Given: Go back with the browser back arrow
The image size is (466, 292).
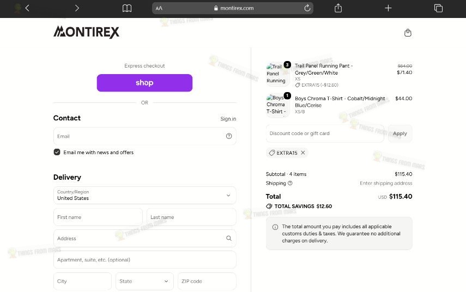Looking at the screenshot, I should tap(27, 8).
